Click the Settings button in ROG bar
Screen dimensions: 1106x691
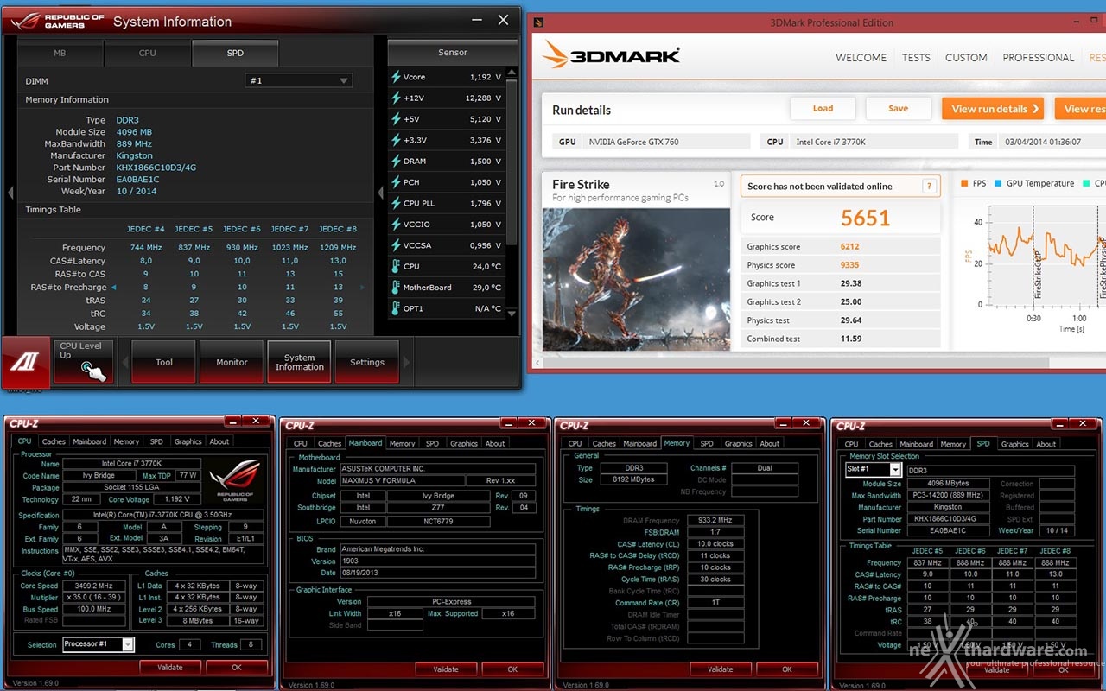(x=367, y=363)
